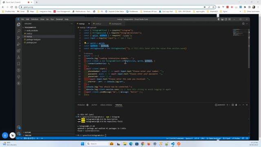Click the Chrome reload button
The height and width of the screenshot is (147, 261).
pyautogui.click(x=11, y=7)
